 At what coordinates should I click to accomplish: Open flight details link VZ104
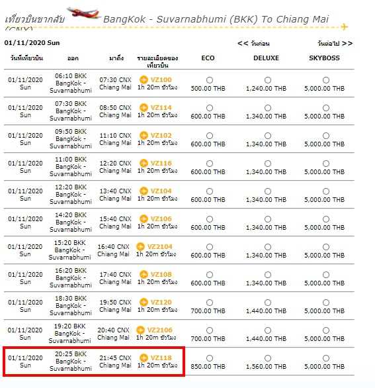(x=161, y=191)
